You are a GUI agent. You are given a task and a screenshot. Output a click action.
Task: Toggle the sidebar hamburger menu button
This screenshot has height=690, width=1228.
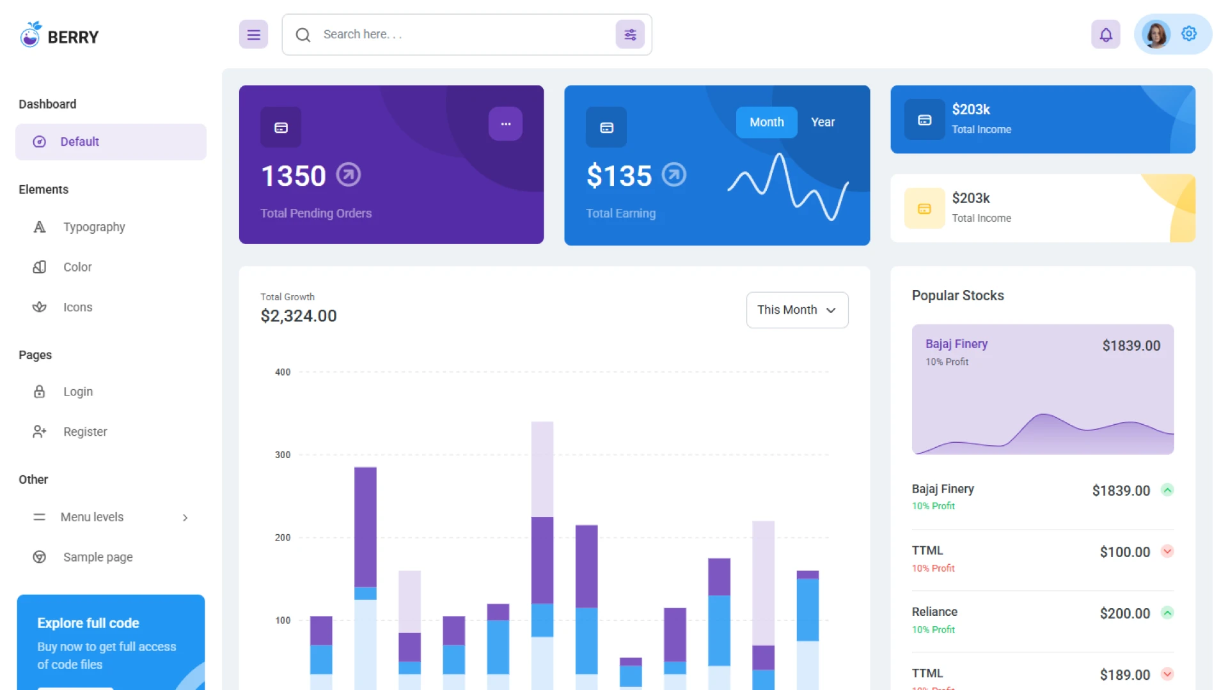tap(253, 34)
